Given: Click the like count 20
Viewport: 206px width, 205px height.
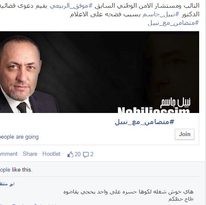Looking at the screenshot, I should [x=78, y=154].
